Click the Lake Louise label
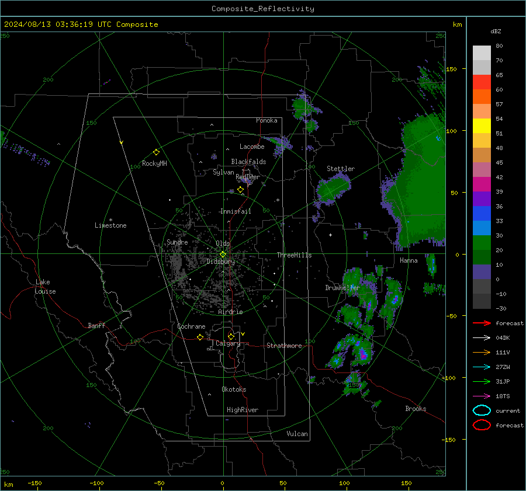 click(x=45, y=287)
